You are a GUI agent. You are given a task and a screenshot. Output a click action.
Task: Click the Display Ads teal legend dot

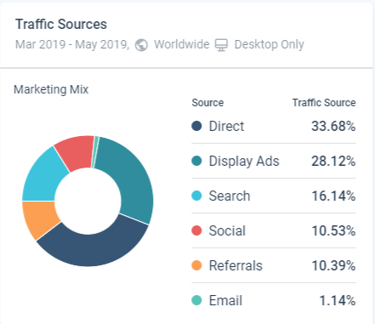tap(196, 161)
